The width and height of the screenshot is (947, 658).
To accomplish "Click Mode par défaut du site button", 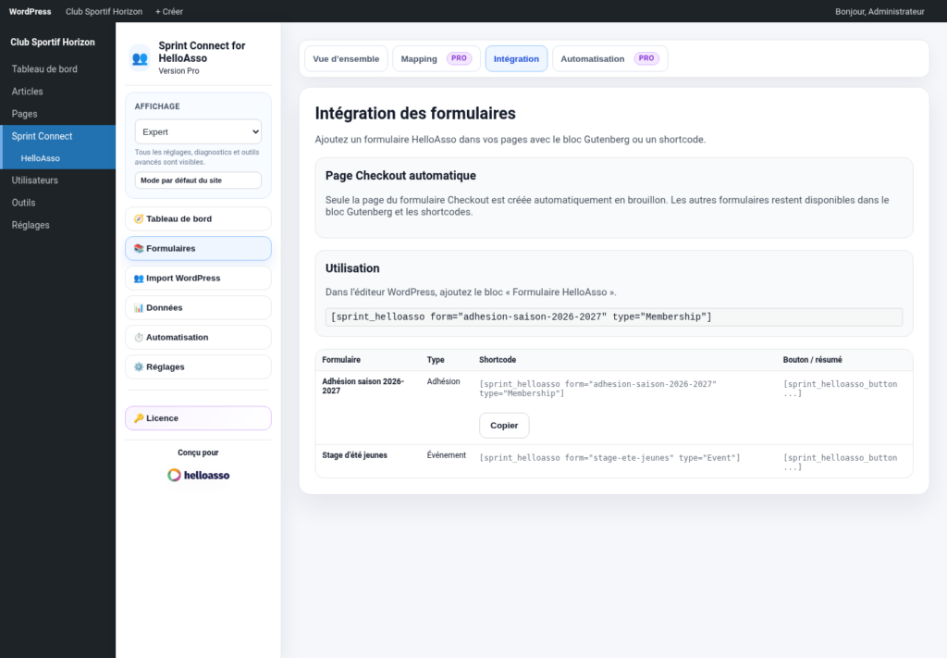I will 198,180.
